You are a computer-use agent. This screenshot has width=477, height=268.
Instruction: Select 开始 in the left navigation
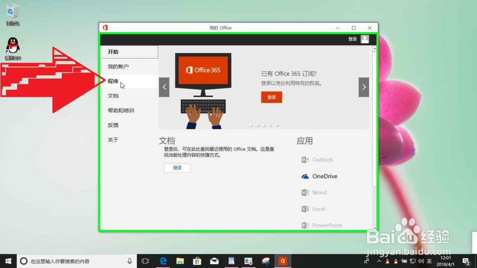[129, 52]
